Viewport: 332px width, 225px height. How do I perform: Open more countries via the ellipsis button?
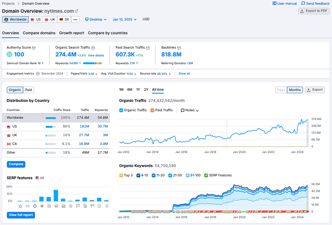click(75, 20)
